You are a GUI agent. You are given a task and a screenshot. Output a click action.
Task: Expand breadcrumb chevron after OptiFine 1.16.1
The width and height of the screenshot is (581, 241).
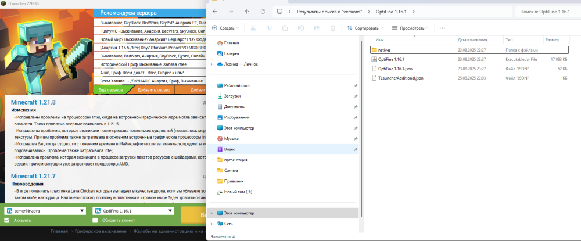pyautogui.click(x=414, y=12)
